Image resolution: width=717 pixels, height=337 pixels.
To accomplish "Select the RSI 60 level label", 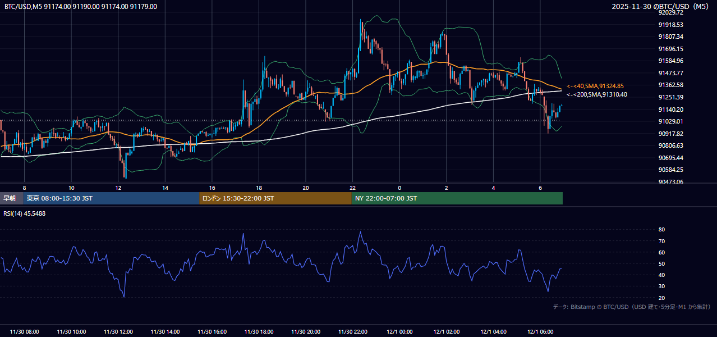I will 662,252.
